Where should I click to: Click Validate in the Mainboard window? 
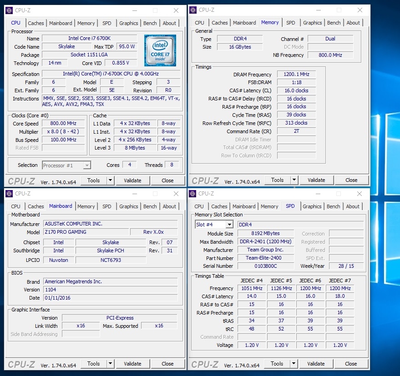(132, 363)
